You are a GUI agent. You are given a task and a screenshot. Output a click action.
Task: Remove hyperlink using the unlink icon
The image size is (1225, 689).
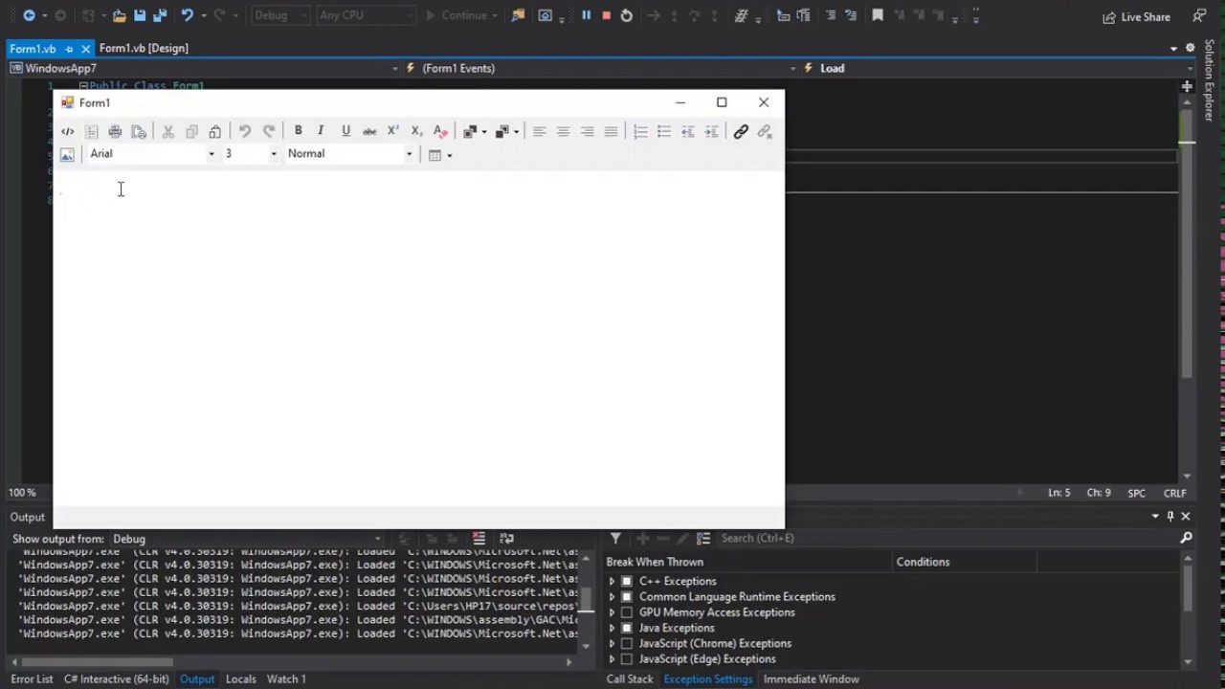(x=765, y=131)
